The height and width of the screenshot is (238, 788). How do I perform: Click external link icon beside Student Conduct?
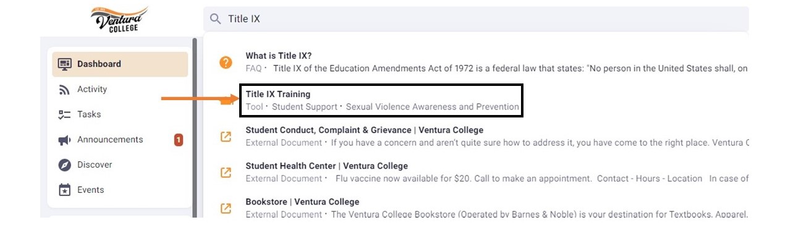click(226, 137)
